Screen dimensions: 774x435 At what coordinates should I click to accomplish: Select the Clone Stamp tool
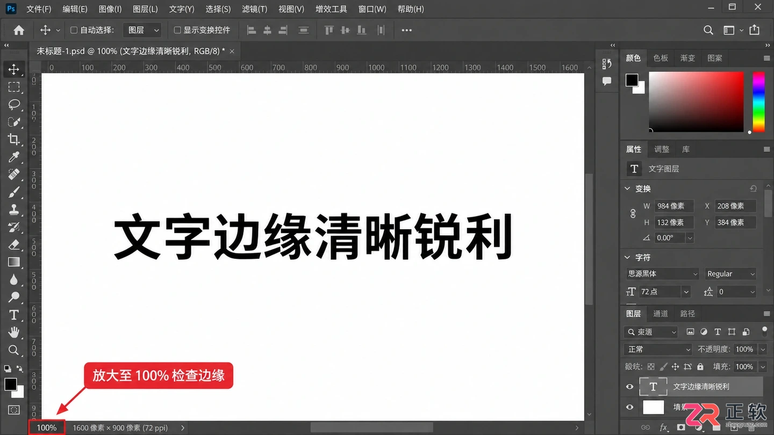pos(14,209)
